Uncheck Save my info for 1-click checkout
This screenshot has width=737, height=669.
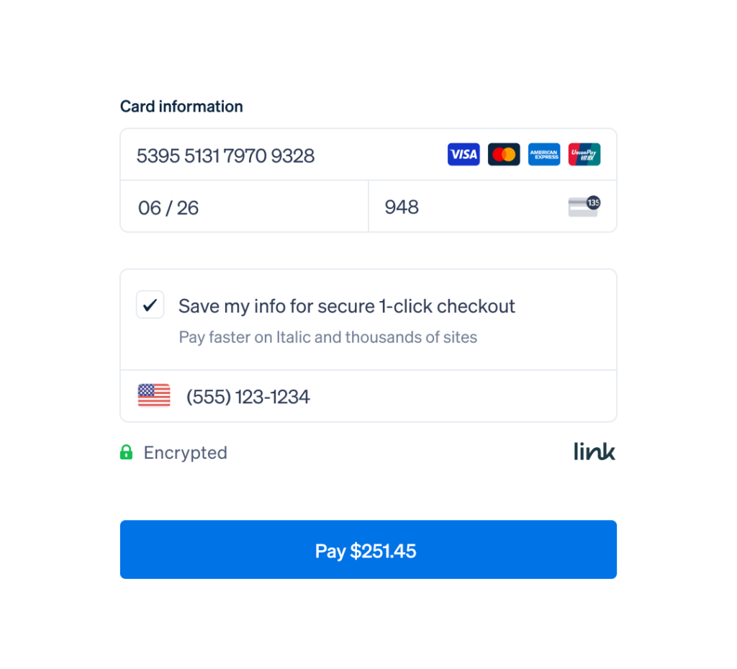[x=150, y=305]
